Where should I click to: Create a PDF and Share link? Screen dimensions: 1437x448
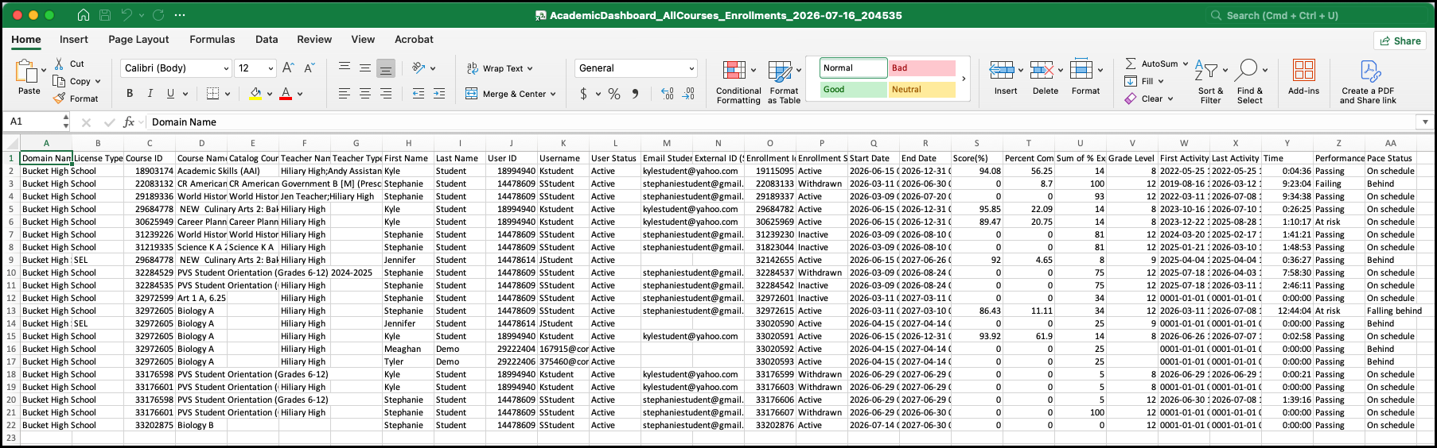(x=1368, y=82)
